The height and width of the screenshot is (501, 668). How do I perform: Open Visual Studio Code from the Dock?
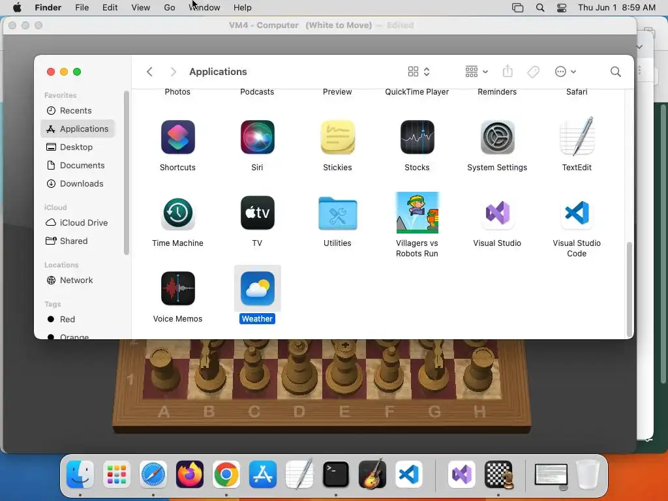click(x=409, y=474)
